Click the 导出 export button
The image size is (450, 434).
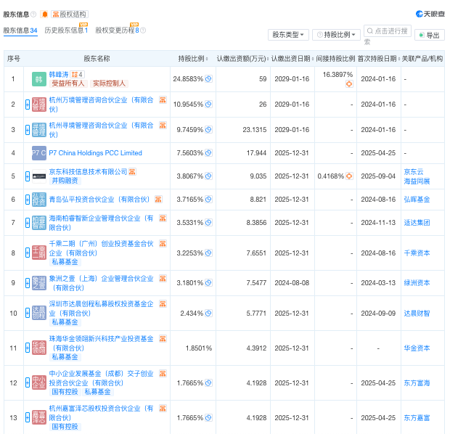pos(430,35)
